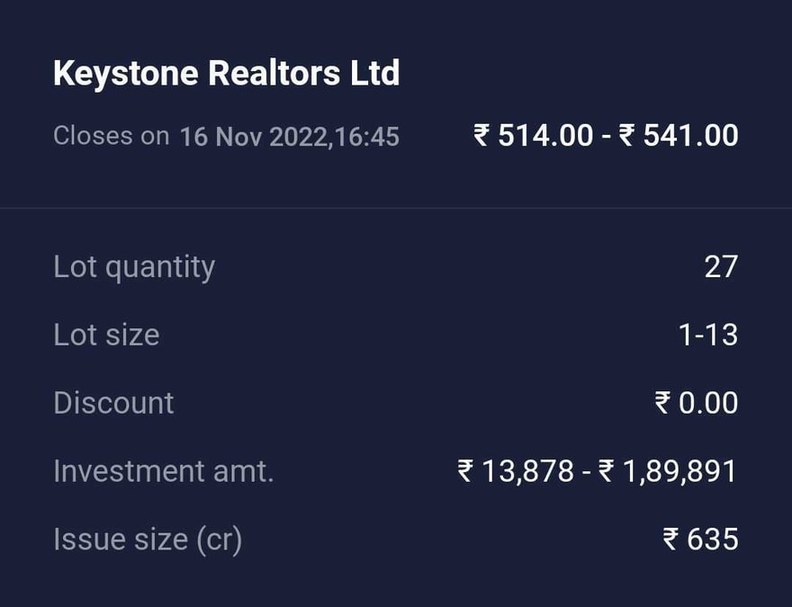Screen dimensions: 792x607
Task: Select the discount amount ₹ 0.00
Action: coord(697,402)
